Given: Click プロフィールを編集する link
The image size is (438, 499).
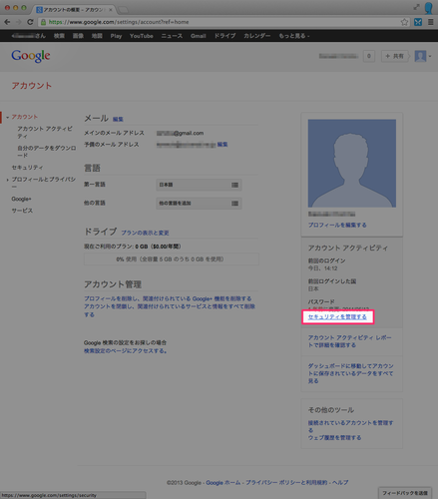Looking at the screenshot, I should coord(337,226).
